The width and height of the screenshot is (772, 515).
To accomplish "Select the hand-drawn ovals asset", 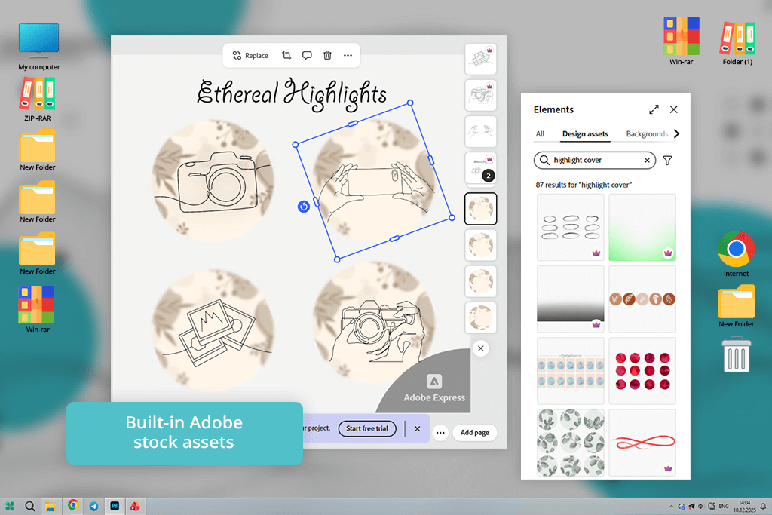I will point(570,227).
